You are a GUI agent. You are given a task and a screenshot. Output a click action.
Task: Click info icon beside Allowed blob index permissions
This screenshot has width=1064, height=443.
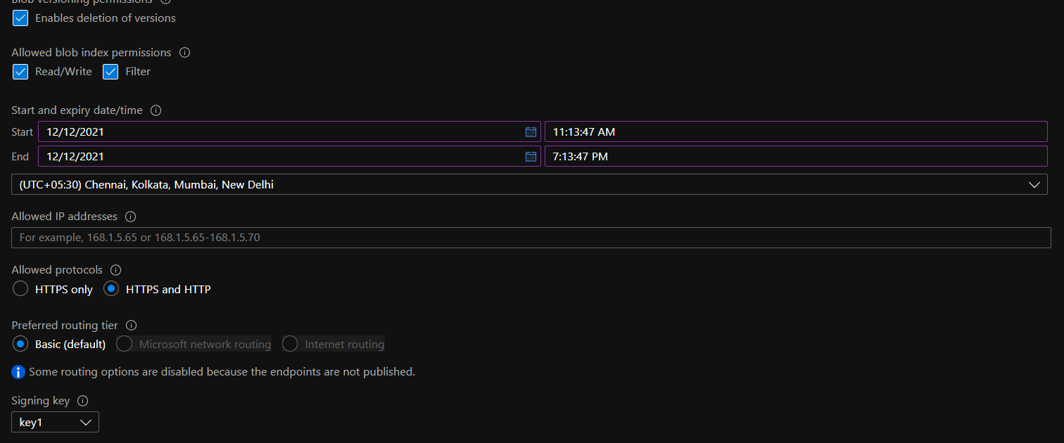coord(184,53)
